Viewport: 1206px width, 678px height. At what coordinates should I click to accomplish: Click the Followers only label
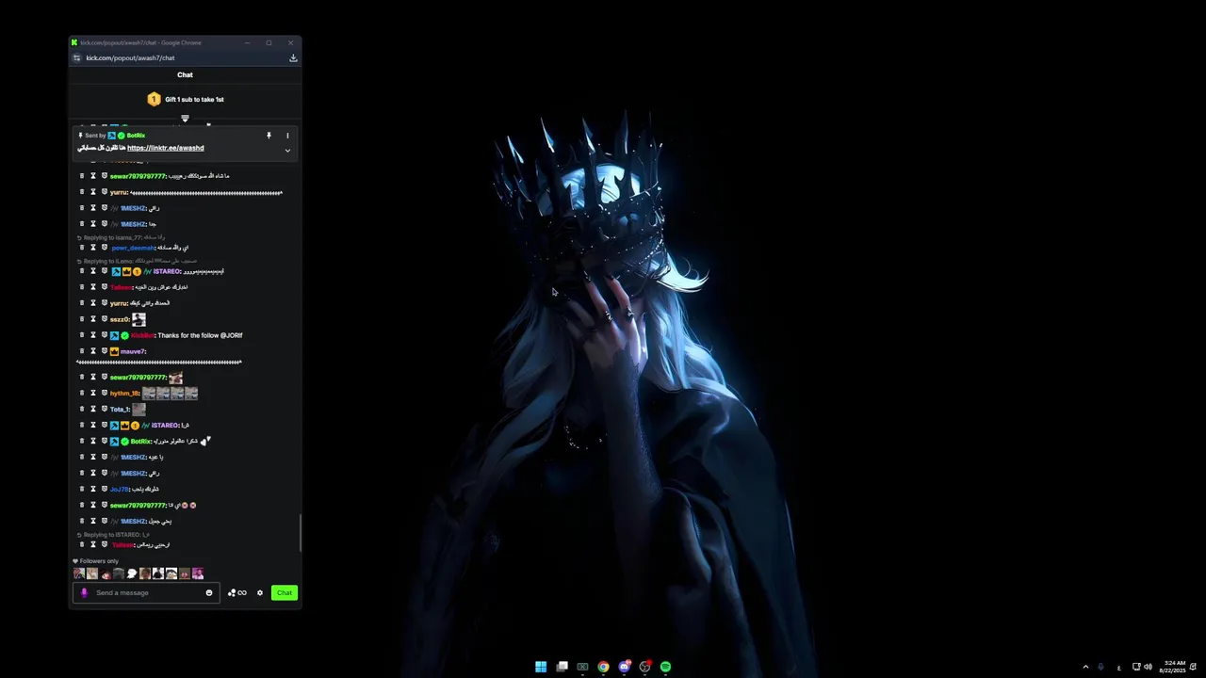(99, 561)
